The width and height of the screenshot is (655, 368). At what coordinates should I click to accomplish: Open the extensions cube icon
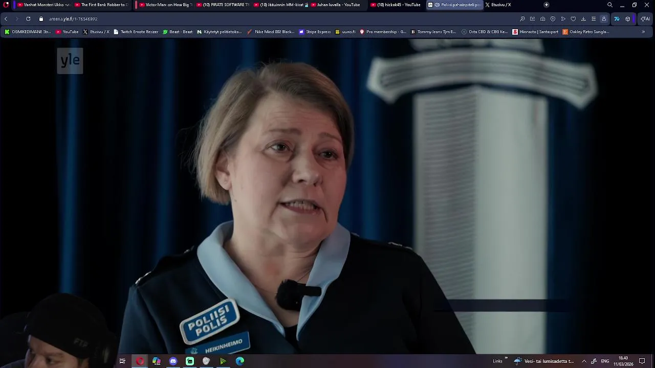tap(628, 19)
